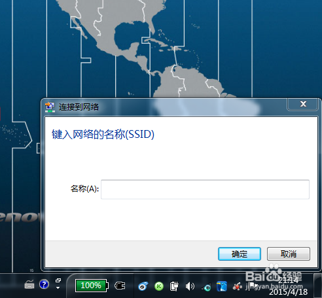Click the power adapter tray icon
Viewport: 322px width, 298px height.
[174, 286]
